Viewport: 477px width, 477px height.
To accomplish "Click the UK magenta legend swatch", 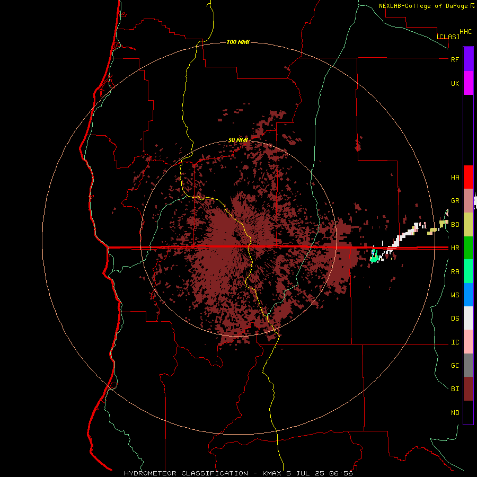I will click(468, 83).
